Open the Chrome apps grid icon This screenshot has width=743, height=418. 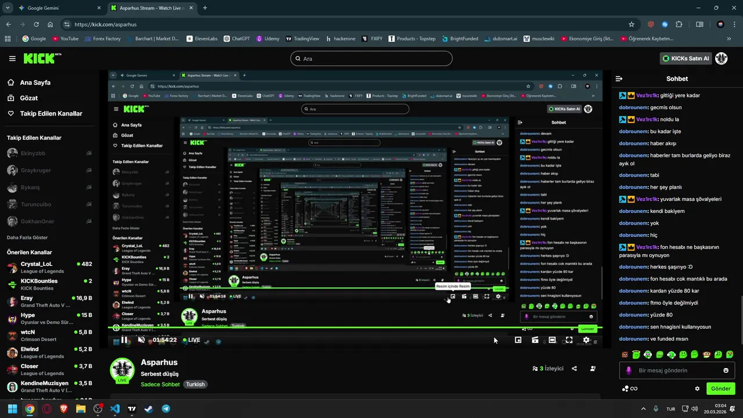point(8,39)
